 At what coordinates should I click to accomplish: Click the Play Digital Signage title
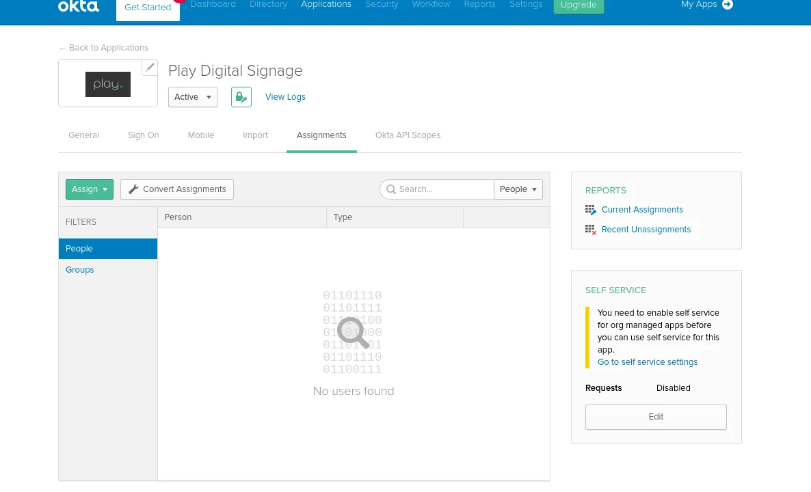coord(235,71)
